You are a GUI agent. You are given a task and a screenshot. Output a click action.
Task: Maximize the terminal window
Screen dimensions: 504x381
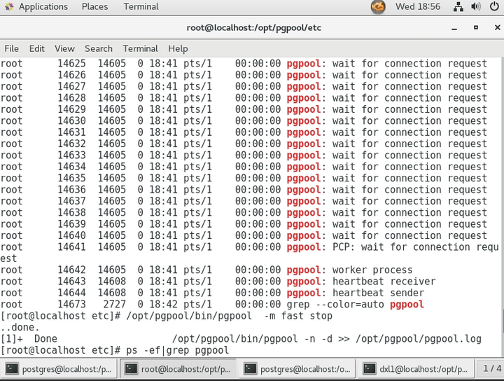click(476, 27)
